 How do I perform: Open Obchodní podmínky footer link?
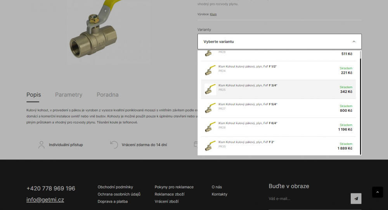tap(115, 187)
